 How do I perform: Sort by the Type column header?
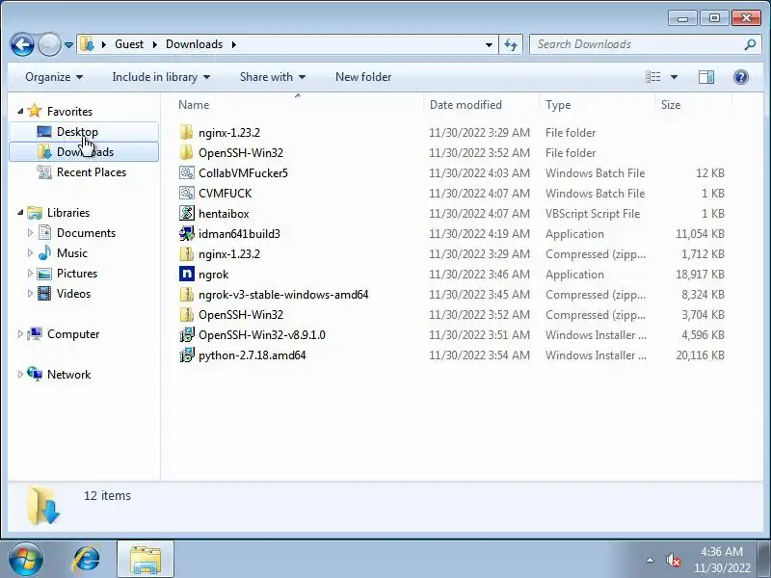[558, 105]
